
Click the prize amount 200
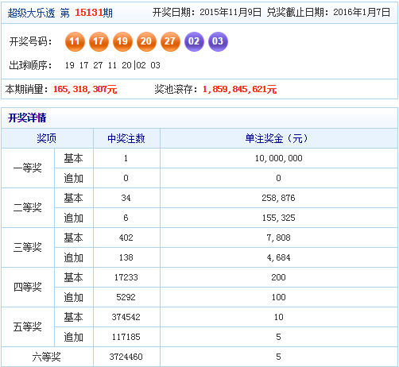278,277
